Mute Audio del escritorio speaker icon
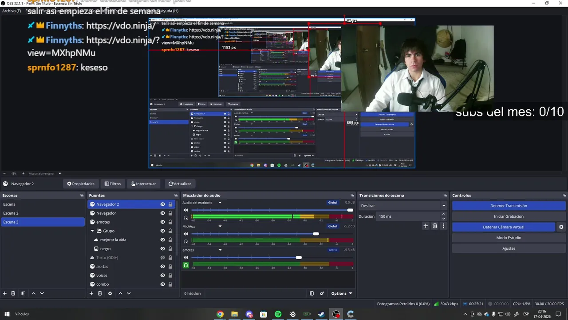This screenshot has height=320, width=568. tap(186, 210)
